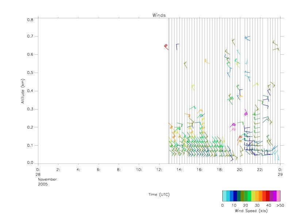302x223 pixels.
Task: Click the red wind barb near 0.65 km
Action: [x=166, y=47]
